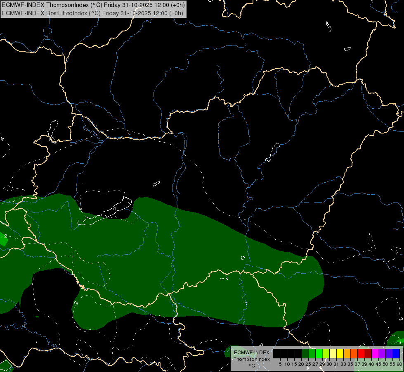Select the red-orange 35–37 legend swatch
The image size is (404, 372).
click(x=354, y=353)
